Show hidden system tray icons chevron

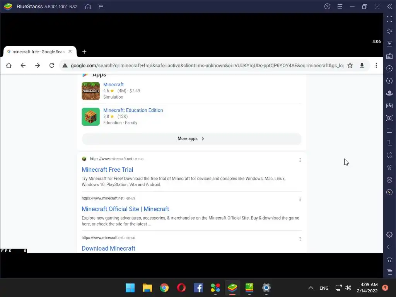pyautogui.click(x=311, y=288)
